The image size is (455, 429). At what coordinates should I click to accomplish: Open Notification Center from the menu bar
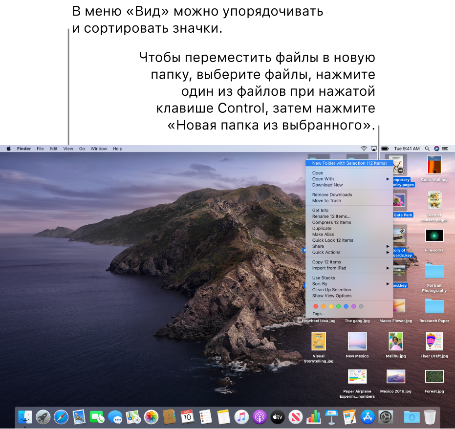445,149
